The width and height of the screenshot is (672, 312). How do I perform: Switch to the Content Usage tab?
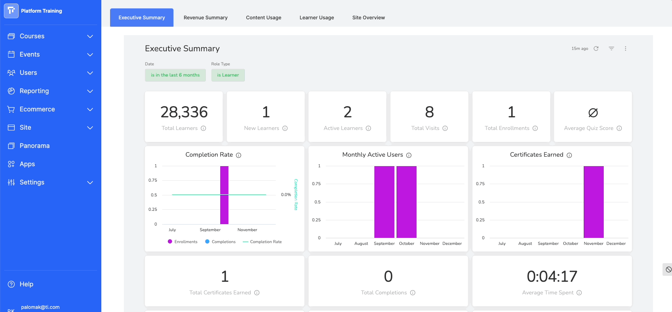pos(264,18)
